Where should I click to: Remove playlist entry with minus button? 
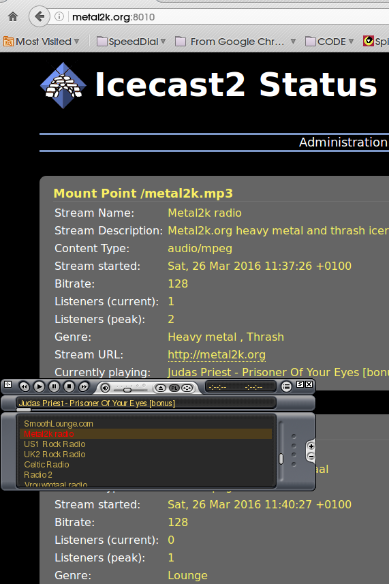pos(311,457)
